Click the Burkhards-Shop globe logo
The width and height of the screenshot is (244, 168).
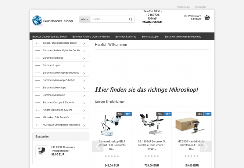[38, 20]
